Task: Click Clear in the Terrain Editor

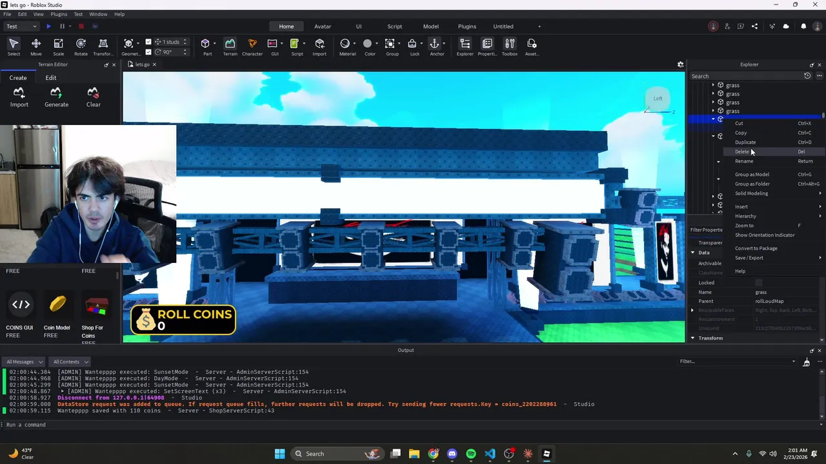Action: tap(94, 97)
